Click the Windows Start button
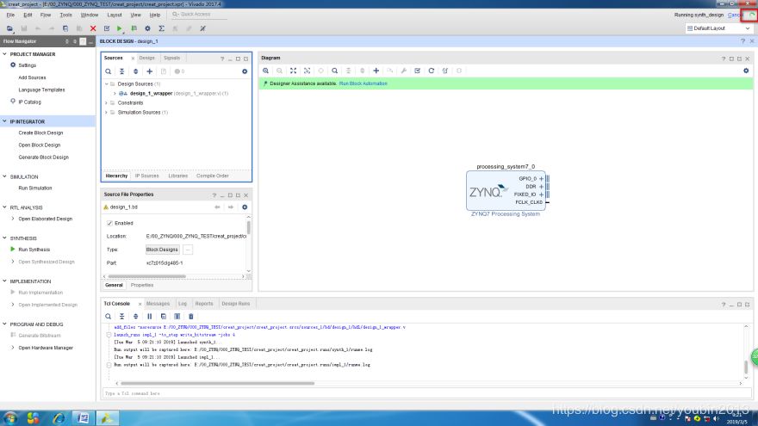This screenshot has height=426, width=758. click(x=9, y=417)
